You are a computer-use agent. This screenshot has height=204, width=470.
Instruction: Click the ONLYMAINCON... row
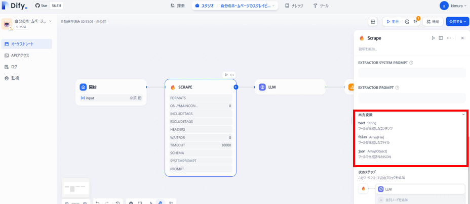(x=201, y=106)
